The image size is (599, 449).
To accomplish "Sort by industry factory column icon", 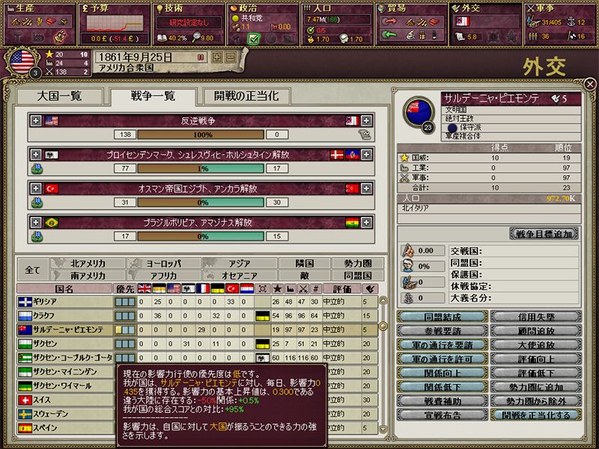I will click(291, 289).
